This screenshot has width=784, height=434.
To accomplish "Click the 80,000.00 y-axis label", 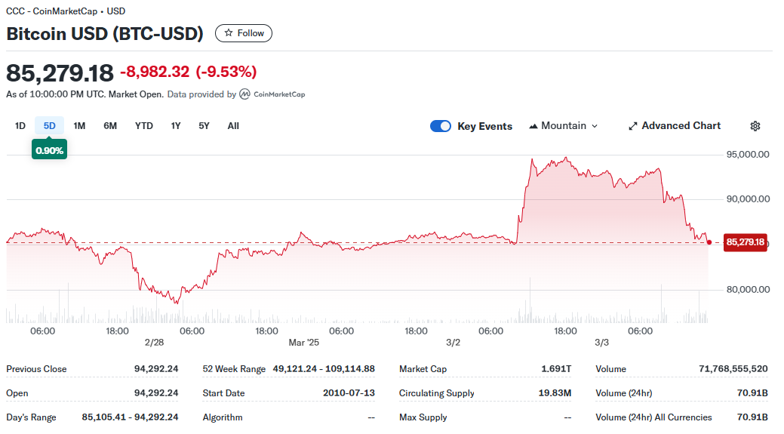I will click(748, 290).
